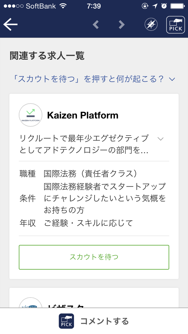Tap the 条件 requirements text

(105, 198)
